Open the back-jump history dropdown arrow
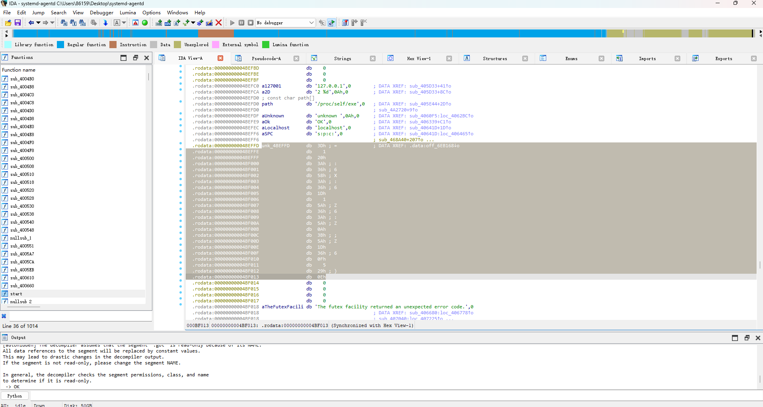This screenshot has width=763, height=407. (x=38, y=23)
